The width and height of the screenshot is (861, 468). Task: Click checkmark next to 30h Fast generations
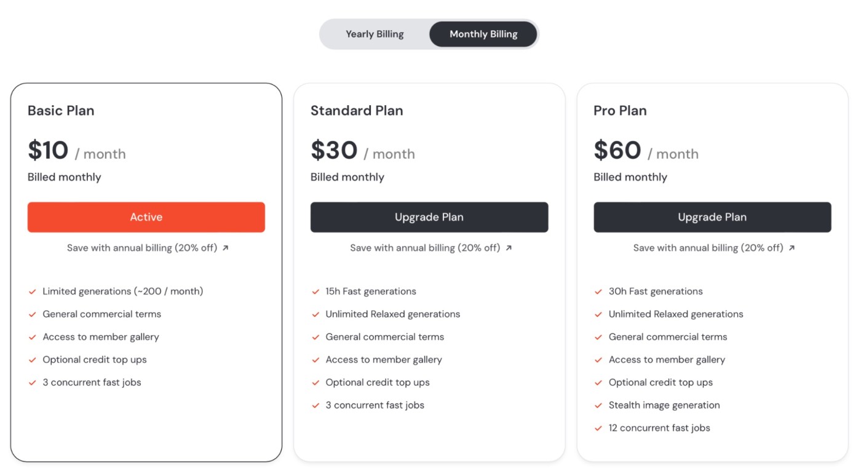tap(598, 292)
